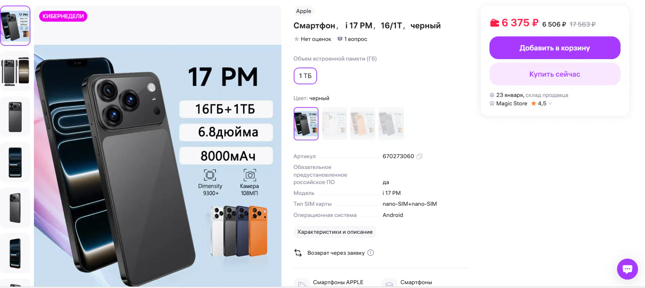Image resolution: width=645 pixels, height=288 pixels.
Task: Choose the orange color variant
Action: [x=363, y=124]
